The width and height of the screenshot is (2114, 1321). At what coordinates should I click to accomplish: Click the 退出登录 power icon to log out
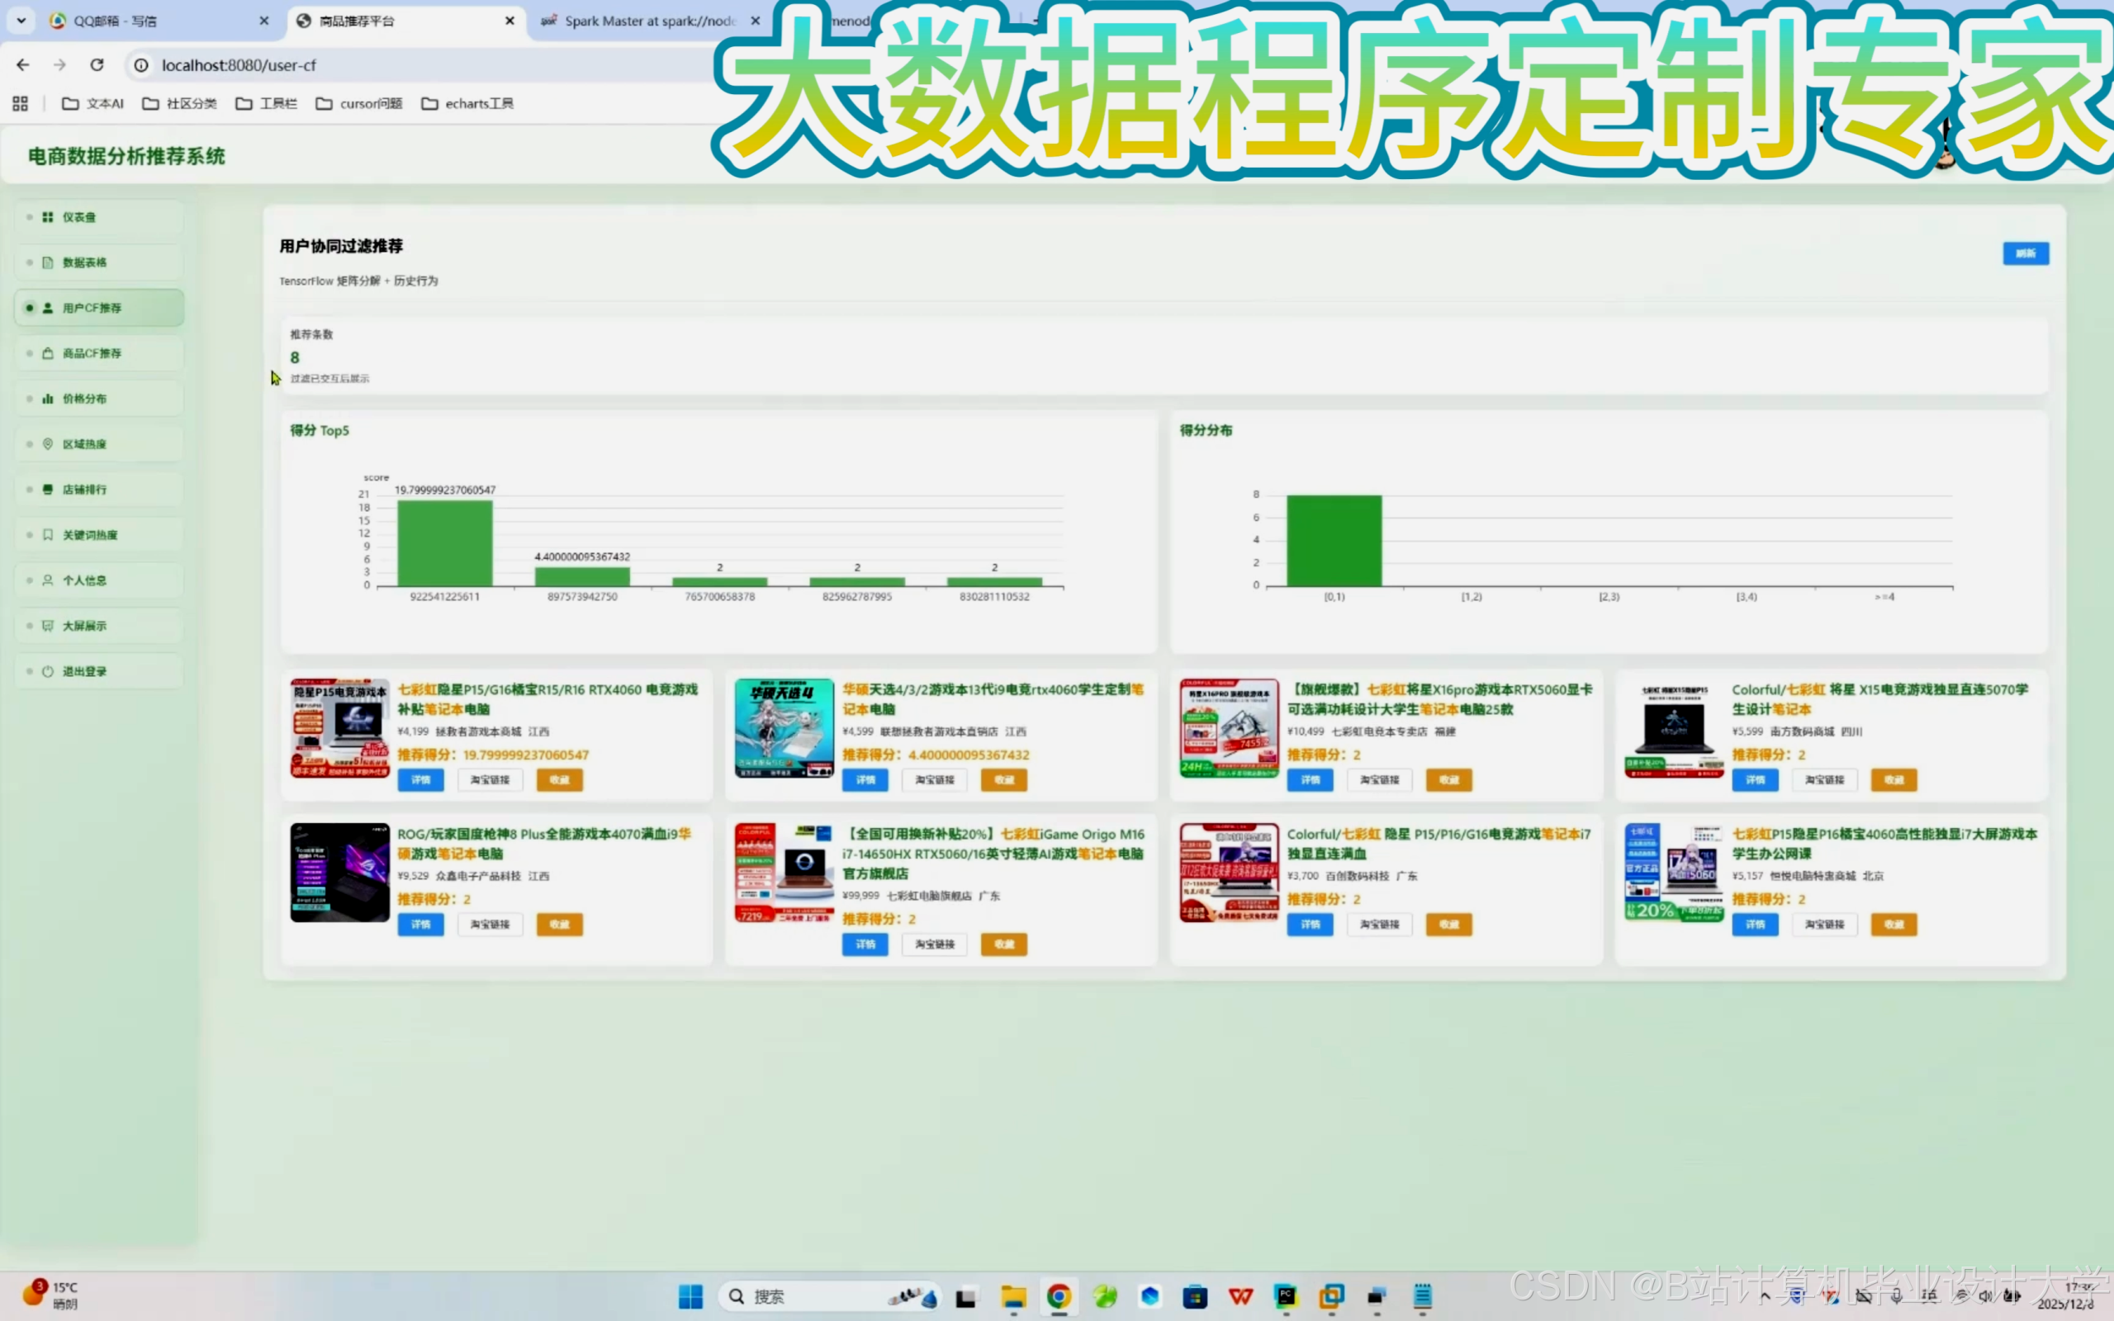(47, 671)
